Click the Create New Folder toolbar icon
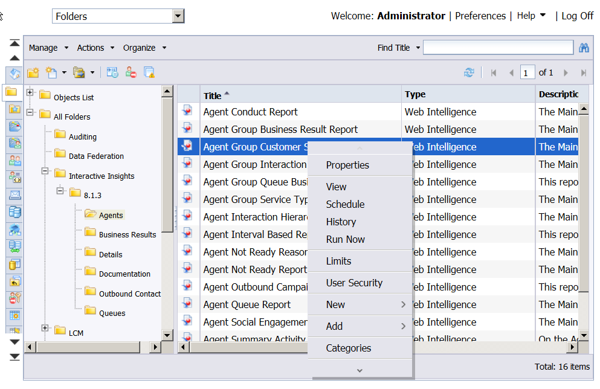 coord(33,72)
